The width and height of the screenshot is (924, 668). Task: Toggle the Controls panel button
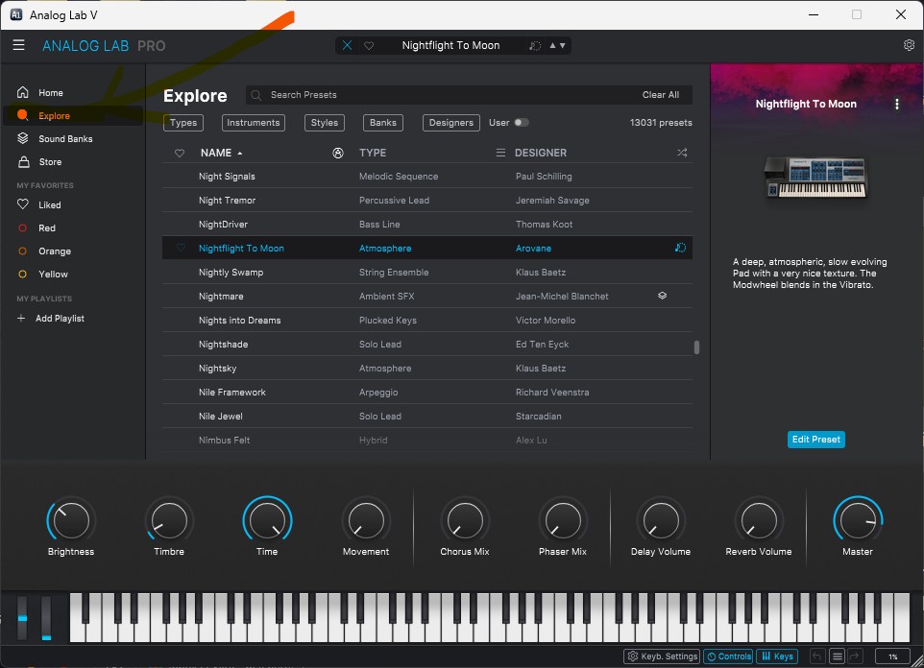click(x=728, y=656)
